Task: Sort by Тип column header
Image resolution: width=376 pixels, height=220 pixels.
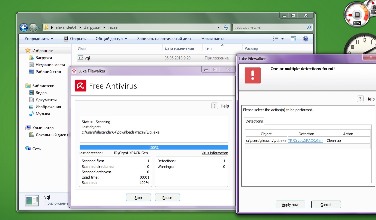Action: (208, 48)
